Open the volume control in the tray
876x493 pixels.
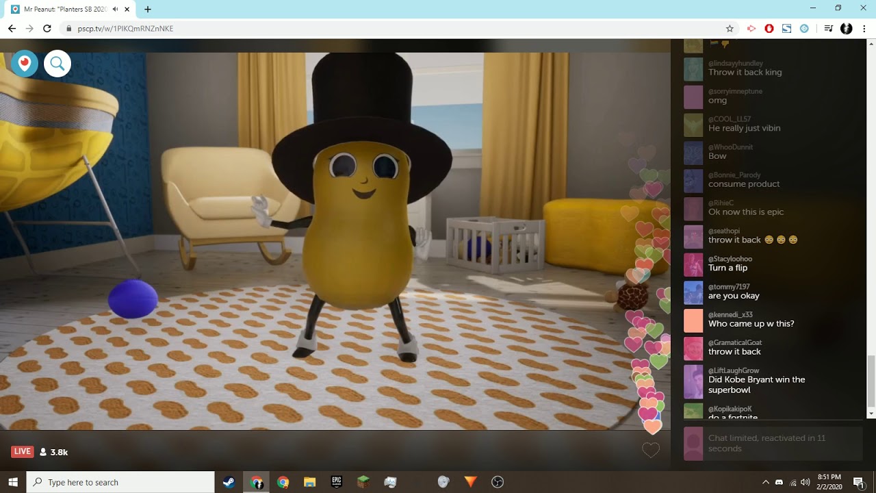tap(805, 482)
